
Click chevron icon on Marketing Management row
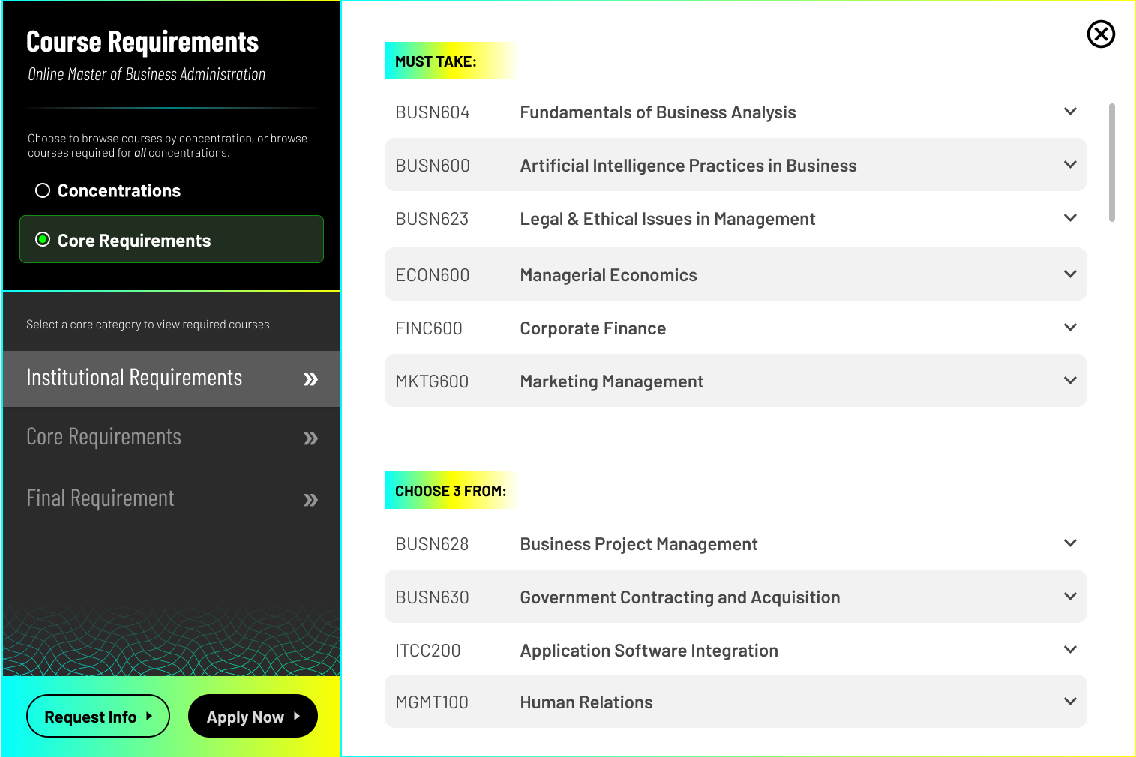point(1070,381)
